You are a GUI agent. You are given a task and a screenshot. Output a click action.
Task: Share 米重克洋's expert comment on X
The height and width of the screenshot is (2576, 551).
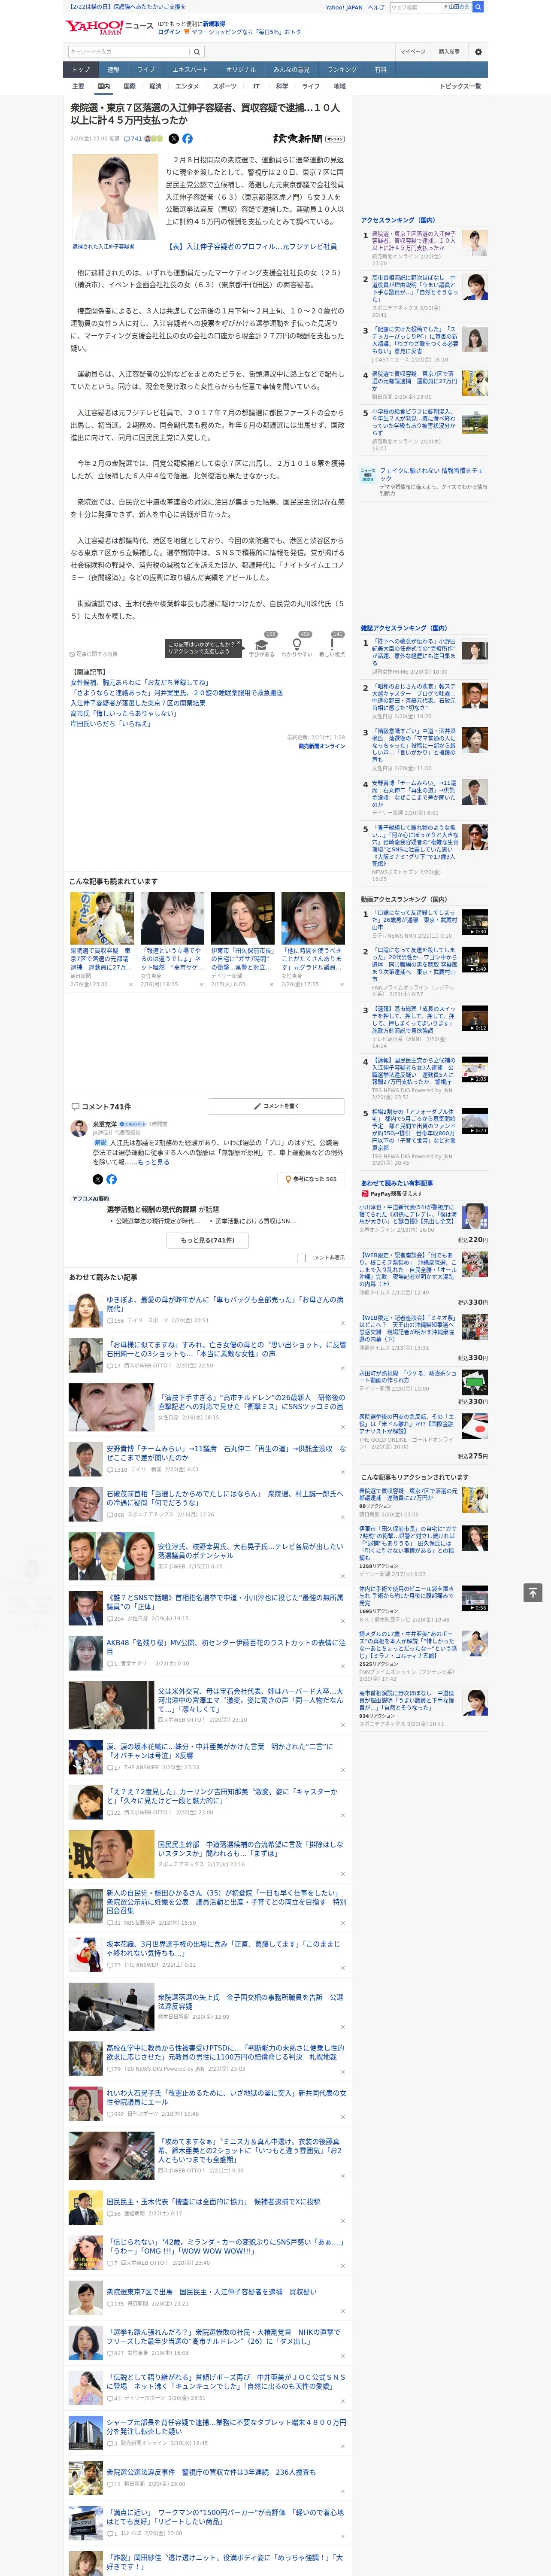(97, 1179)
